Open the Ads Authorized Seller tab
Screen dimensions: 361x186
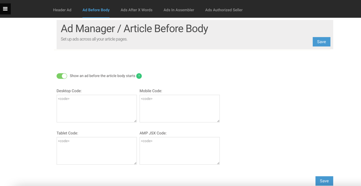tap(224, 10)
